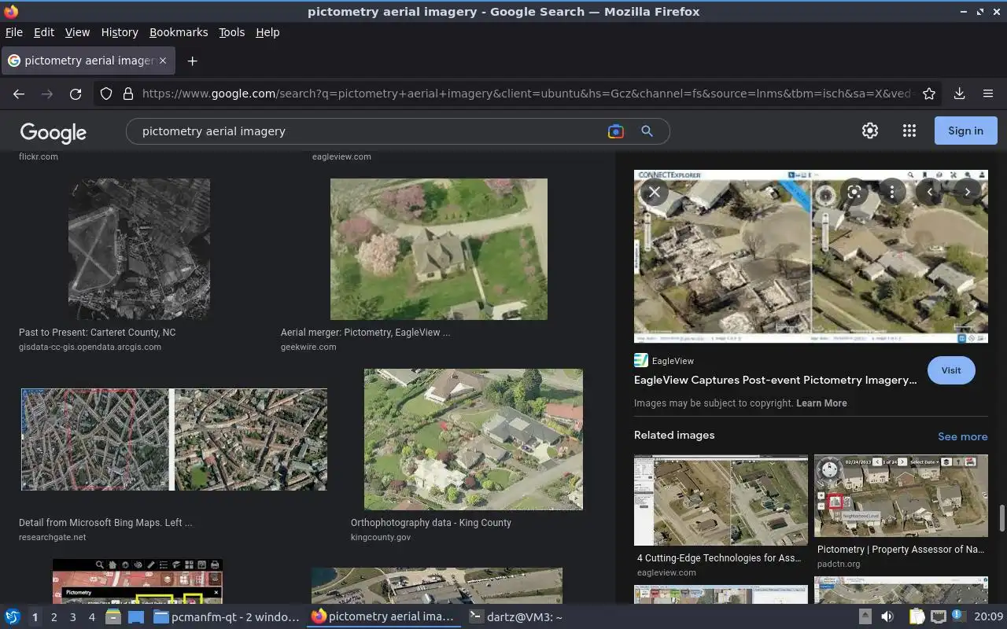1007x629 pixels.
Task: Open Google quick settings gear
Action: (870, 131)
